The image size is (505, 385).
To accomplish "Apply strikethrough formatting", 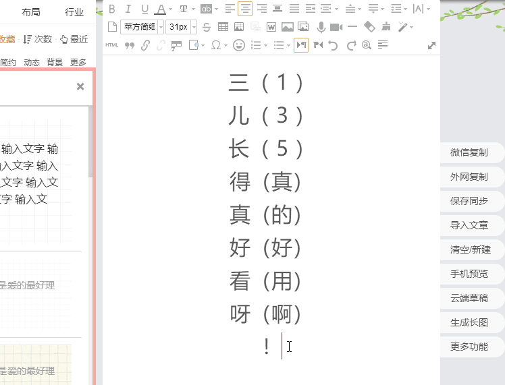I will pyautogui.click(x=207, y=27).
